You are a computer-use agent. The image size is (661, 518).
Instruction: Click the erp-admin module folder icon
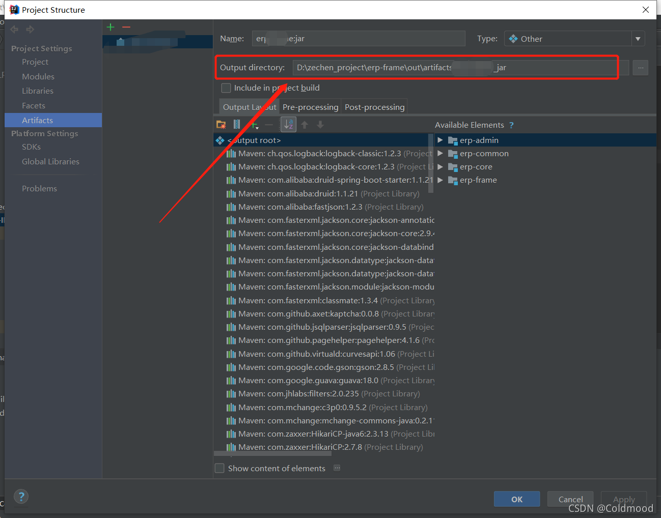tap(453, 140)
